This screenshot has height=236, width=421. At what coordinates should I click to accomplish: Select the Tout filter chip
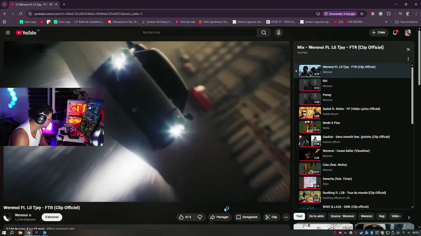[299, 216]
